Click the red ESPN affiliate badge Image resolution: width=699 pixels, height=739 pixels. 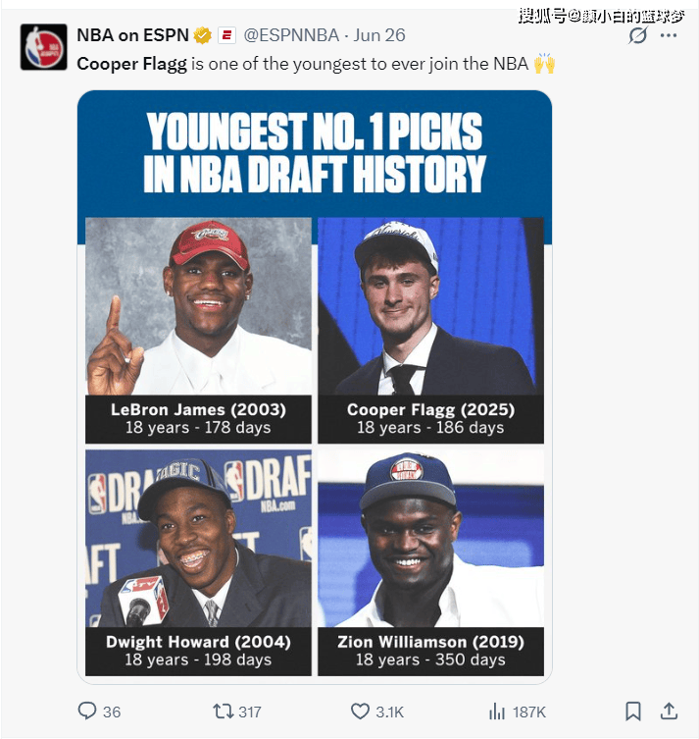226,35
